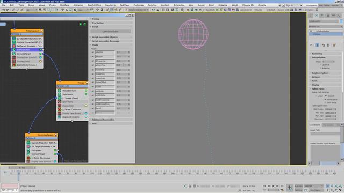Open the Create command panel tab

(x=311, y=16)
